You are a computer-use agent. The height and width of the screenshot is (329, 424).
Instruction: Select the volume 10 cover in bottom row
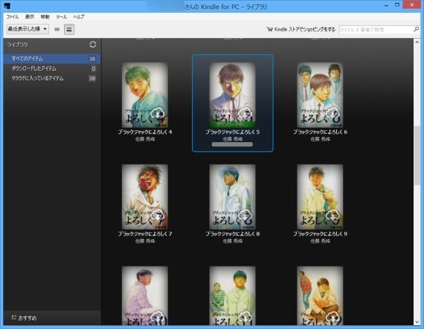144,296
